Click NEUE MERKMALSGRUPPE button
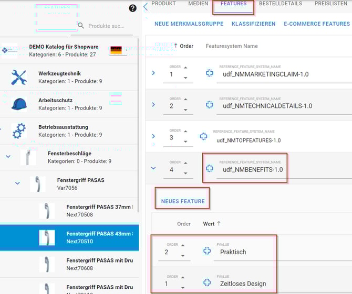The image size is (352, 294). coord(189,24)
